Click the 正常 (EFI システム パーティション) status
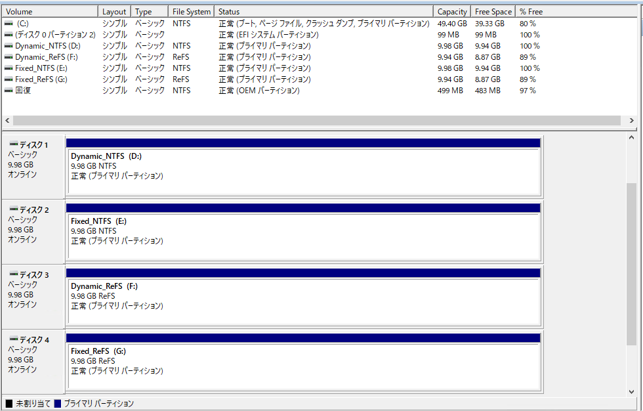 268,35
